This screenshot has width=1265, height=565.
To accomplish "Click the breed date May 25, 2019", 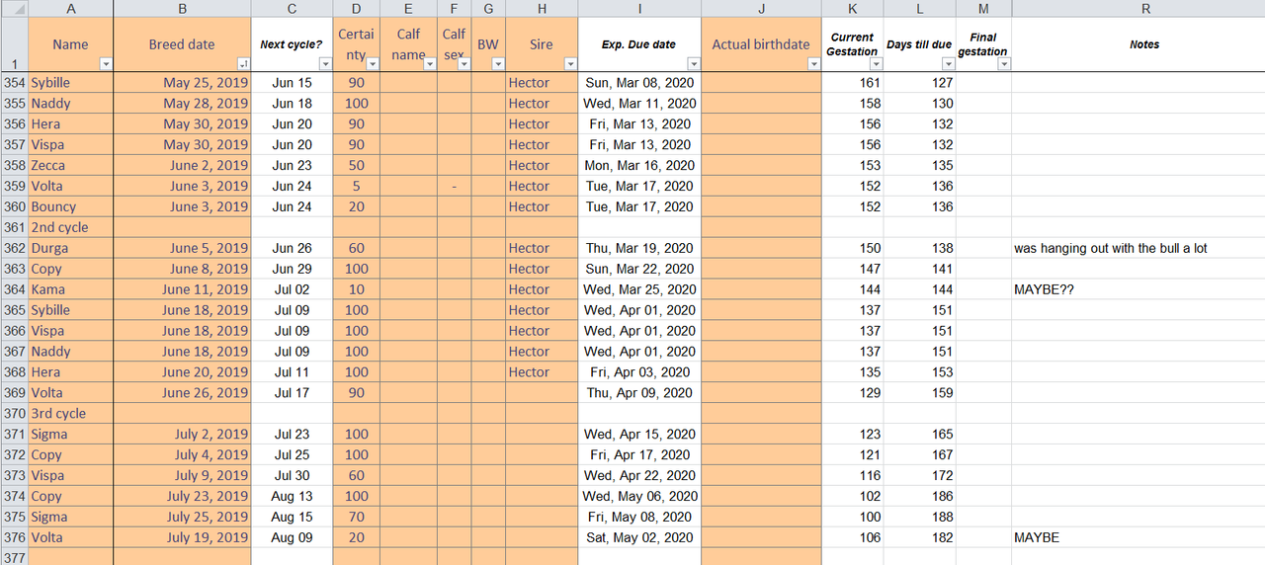I will [182, 83].
